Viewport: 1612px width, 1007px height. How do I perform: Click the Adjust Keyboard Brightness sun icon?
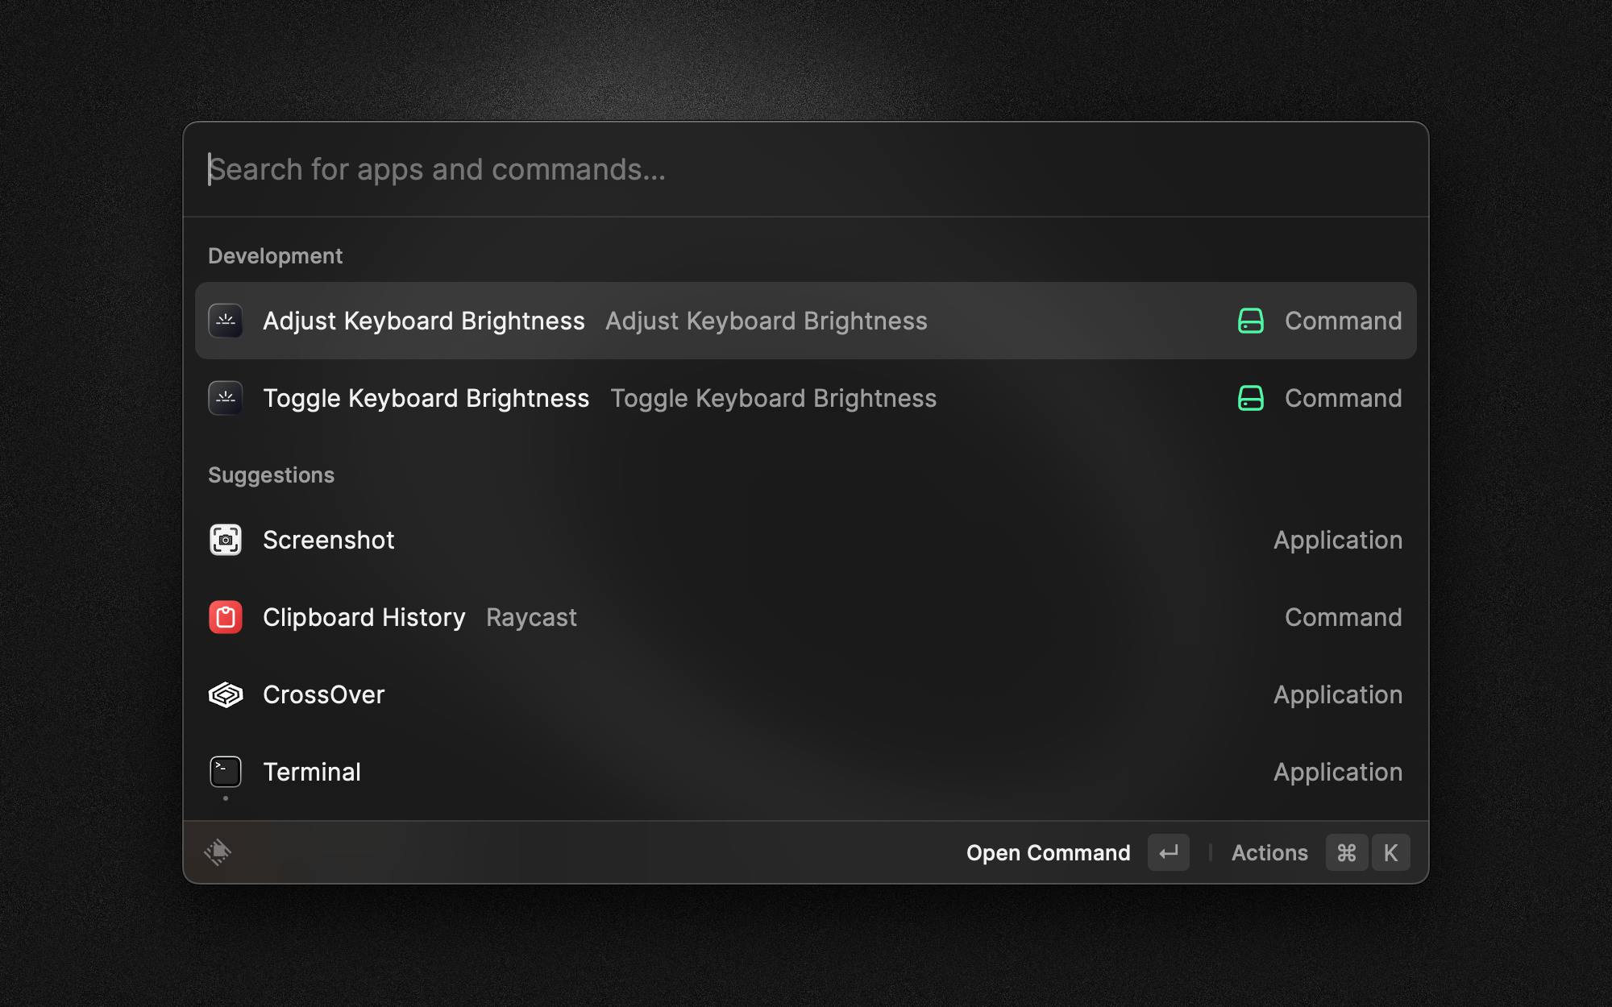point(226,320)
